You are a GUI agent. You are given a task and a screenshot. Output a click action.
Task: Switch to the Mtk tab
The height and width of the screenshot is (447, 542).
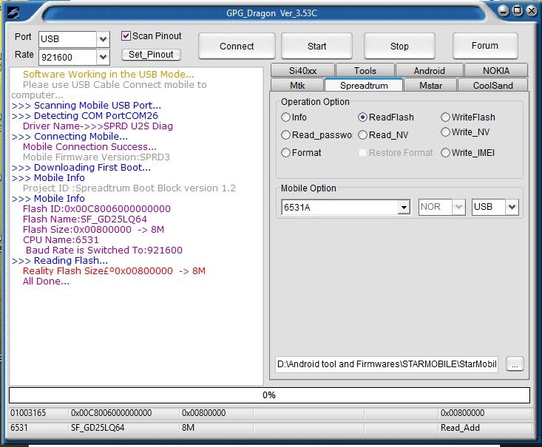[297, 85]
